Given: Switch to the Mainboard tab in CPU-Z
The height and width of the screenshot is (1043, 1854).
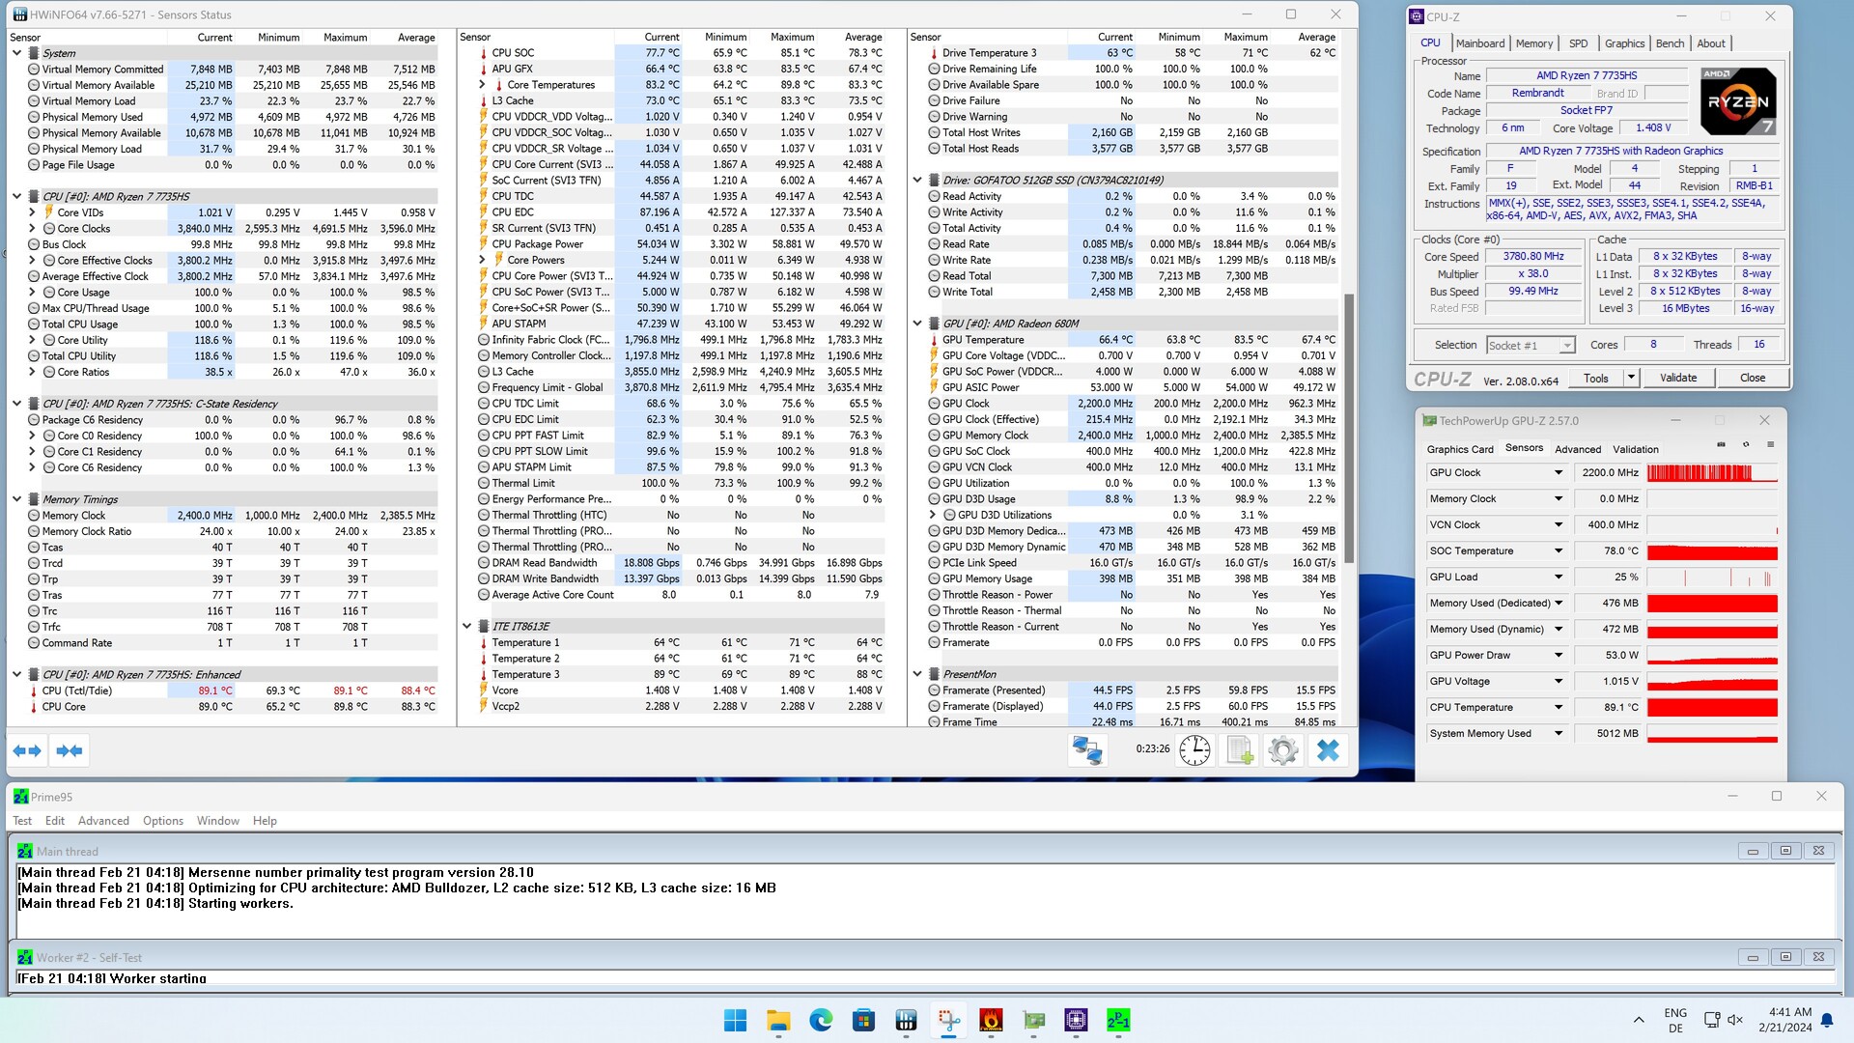Looking at the screenshot, I should pyautogui.click(x=1479, y=43).
